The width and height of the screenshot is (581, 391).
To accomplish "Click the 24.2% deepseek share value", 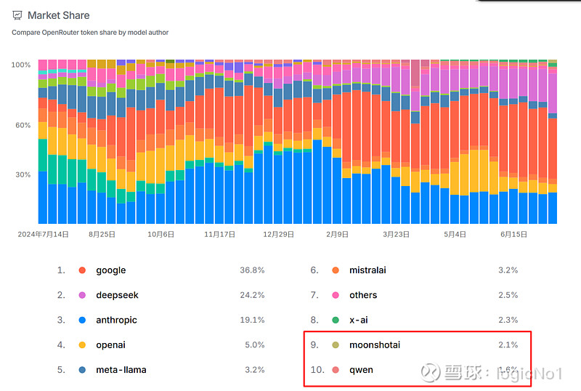I will [x=252, y=295].
